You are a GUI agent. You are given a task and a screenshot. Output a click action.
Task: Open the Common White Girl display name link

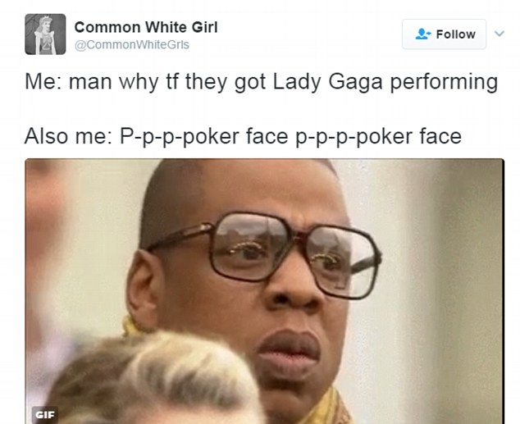(x=146, y=27)
